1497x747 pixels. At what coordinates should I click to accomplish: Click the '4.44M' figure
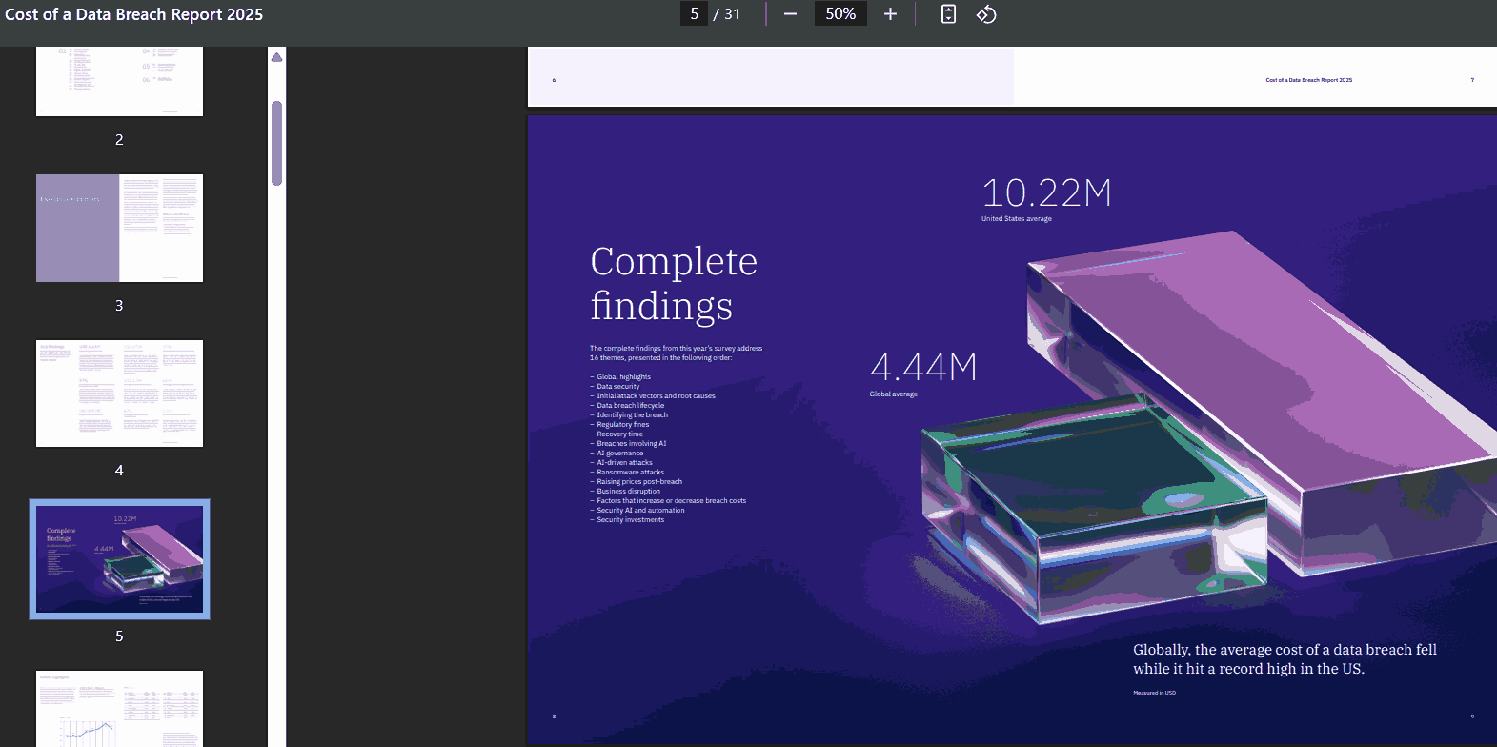923,368
